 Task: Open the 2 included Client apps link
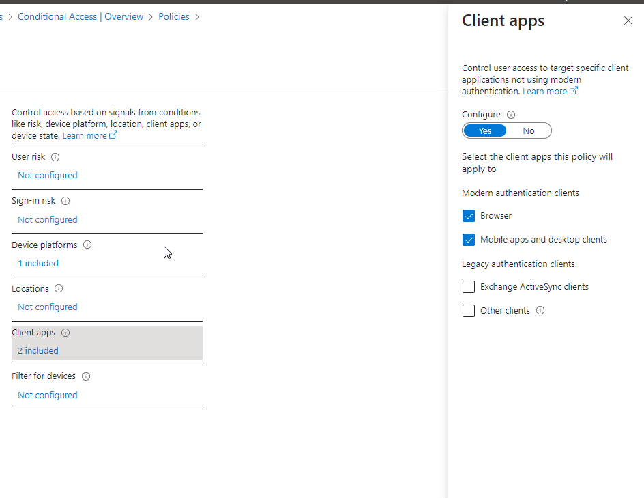pyautogui.click(x=38, y=350)
